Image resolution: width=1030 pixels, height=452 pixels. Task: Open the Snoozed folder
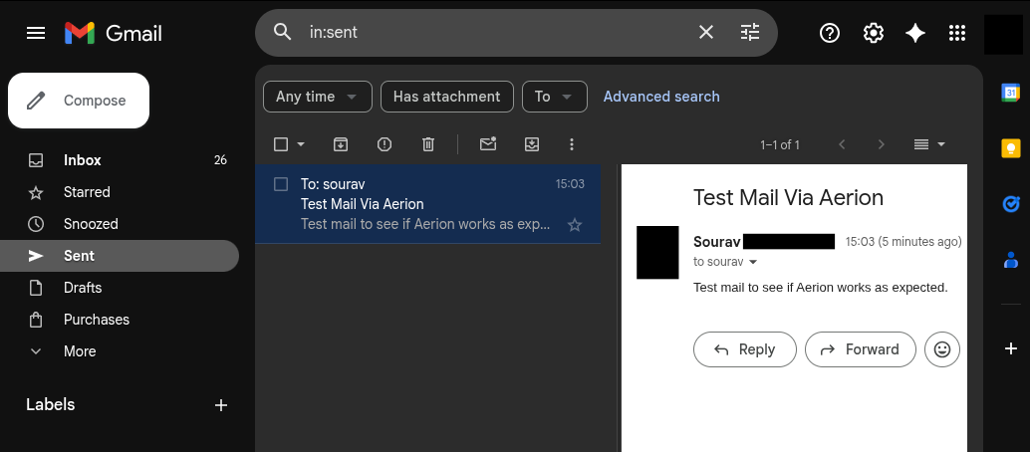(120, 224)
